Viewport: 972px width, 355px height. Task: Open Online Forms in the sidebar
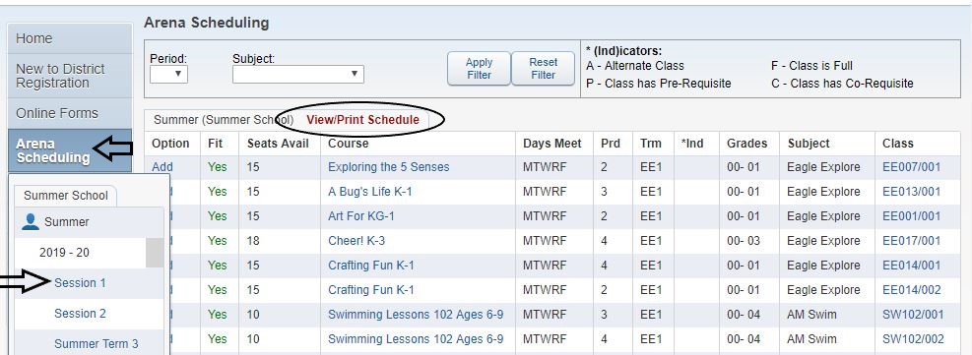[x=70, y=113]
